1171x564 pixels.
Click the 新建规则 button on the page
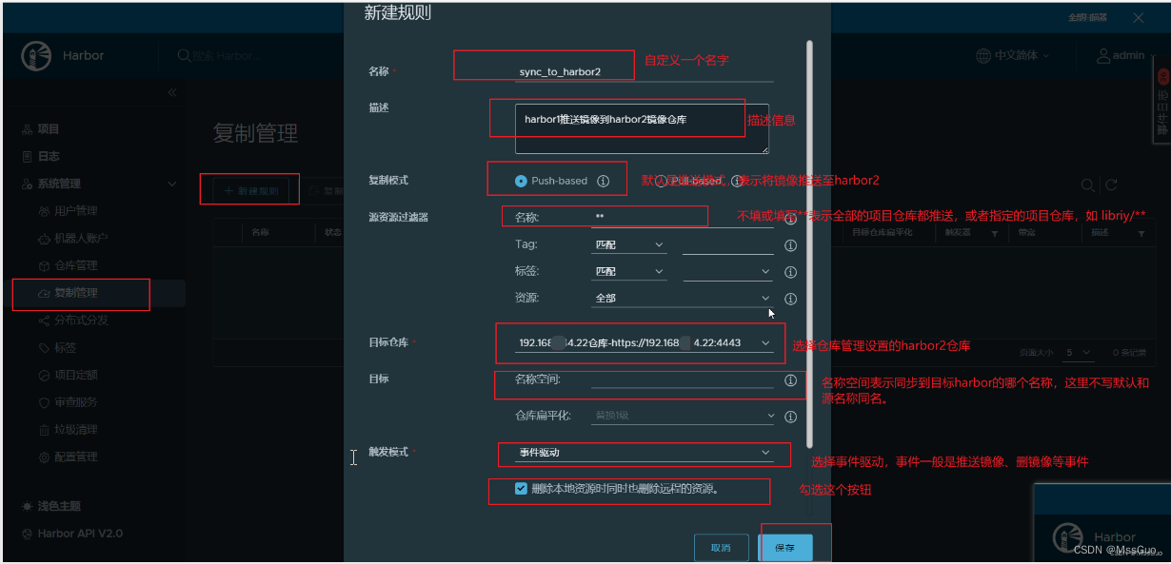(x=251, y=191)
